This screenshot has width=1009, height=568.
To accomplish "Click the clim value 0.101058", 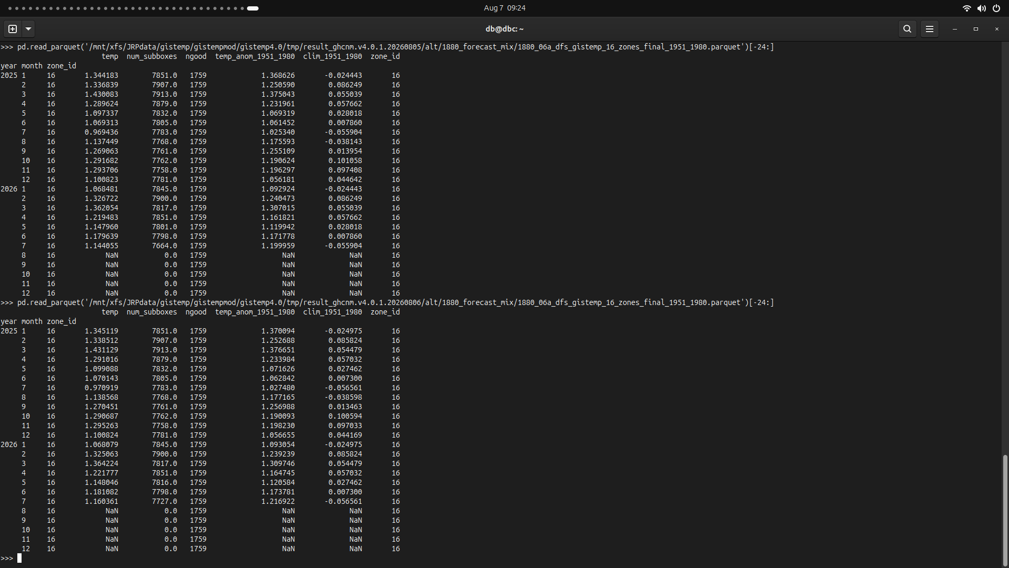I will click(345, 160).
